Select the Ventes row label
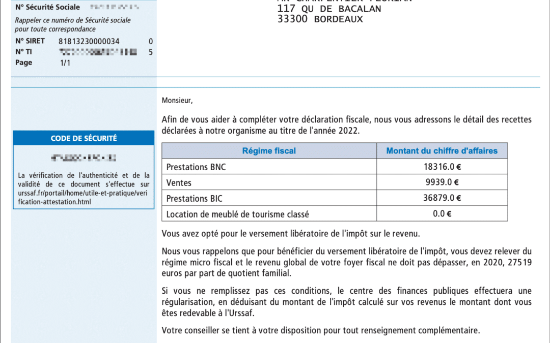 (178, 183)
